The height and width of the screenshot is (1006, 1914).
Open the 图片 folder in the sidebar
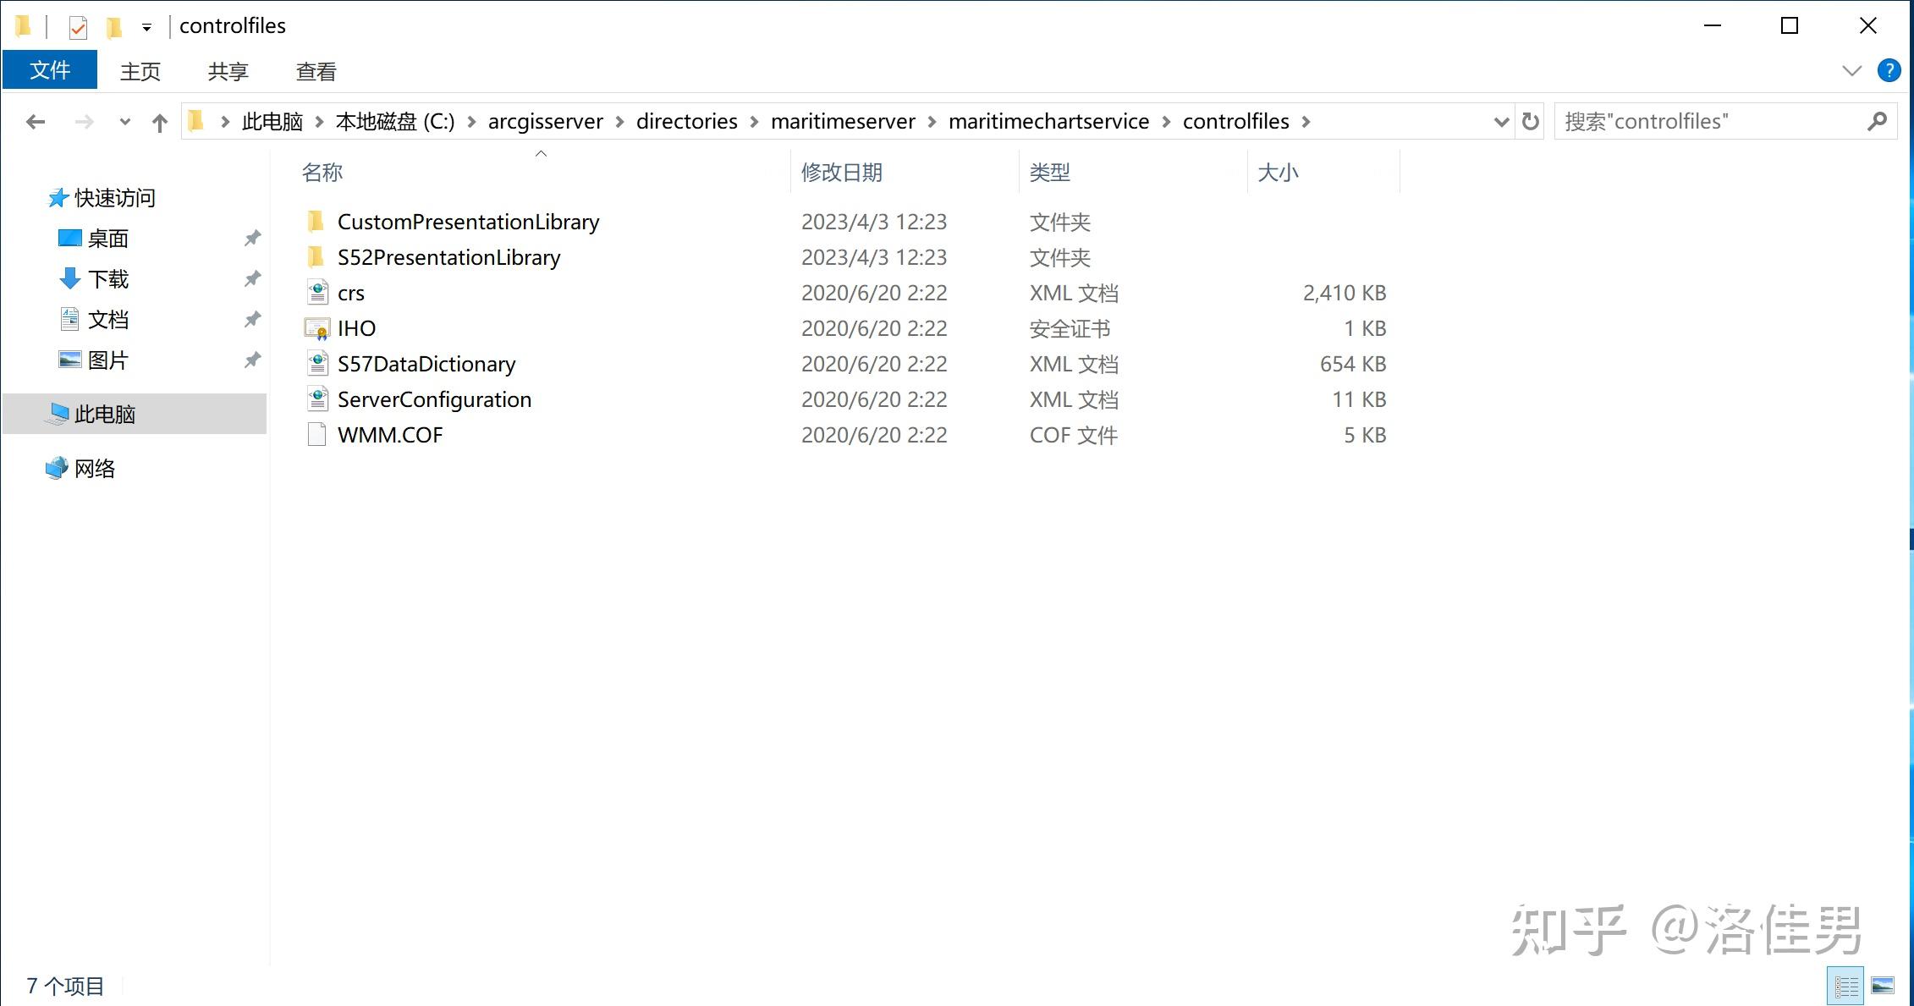point(107,360)
